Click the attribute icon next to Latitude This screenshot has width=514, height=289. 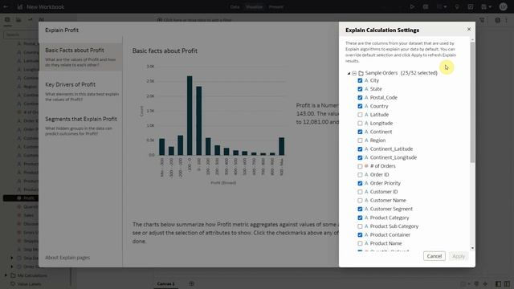pyautogui.click(x=366, y=115)
